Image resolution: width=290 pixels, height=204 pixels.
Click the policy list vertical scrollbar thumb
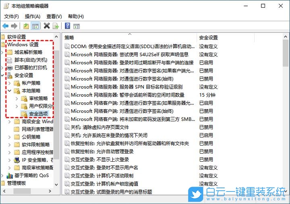[286, 53]
